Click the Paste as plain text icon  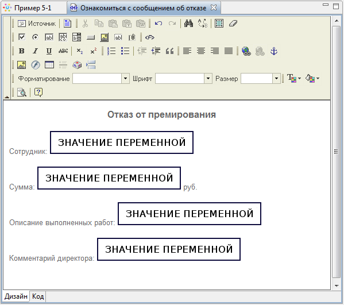coord(127,24)
